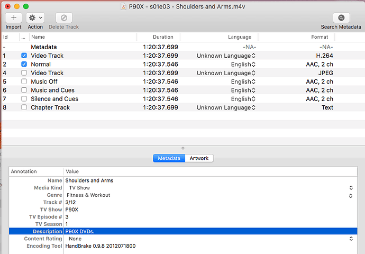
Task: Change language of Silence and Cues track
Action: point(243,99)
